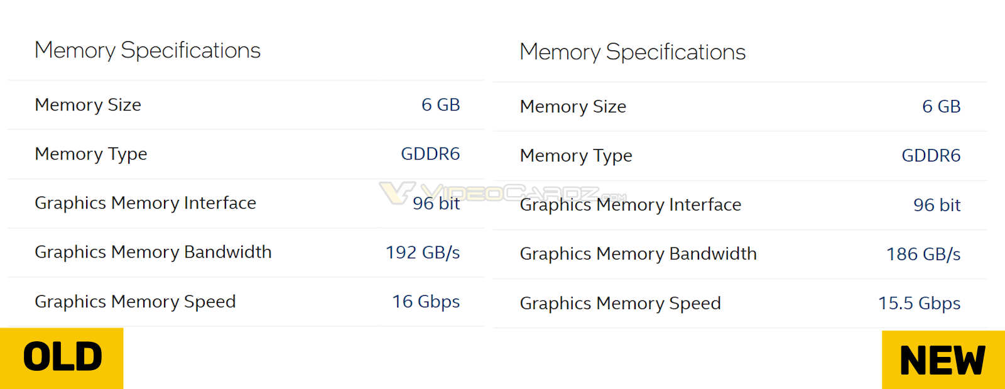Viewport: 1005px width, 389px height.
Task: Click GDDR6 value in the OLD table
Action: [x=430, y=154]
